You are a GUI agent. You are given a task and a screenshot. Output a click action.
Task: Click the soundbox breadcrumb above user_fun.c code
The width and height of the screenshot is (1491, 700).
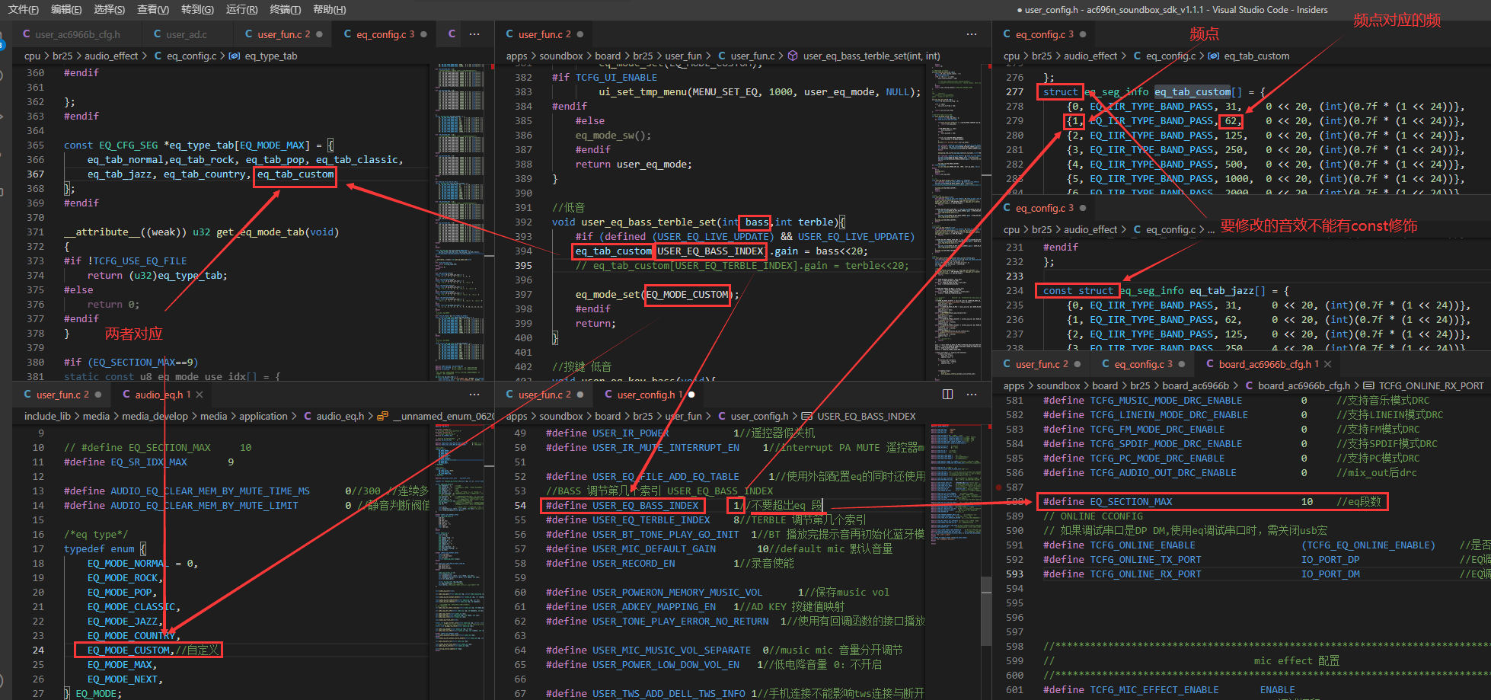click(560, 56)
